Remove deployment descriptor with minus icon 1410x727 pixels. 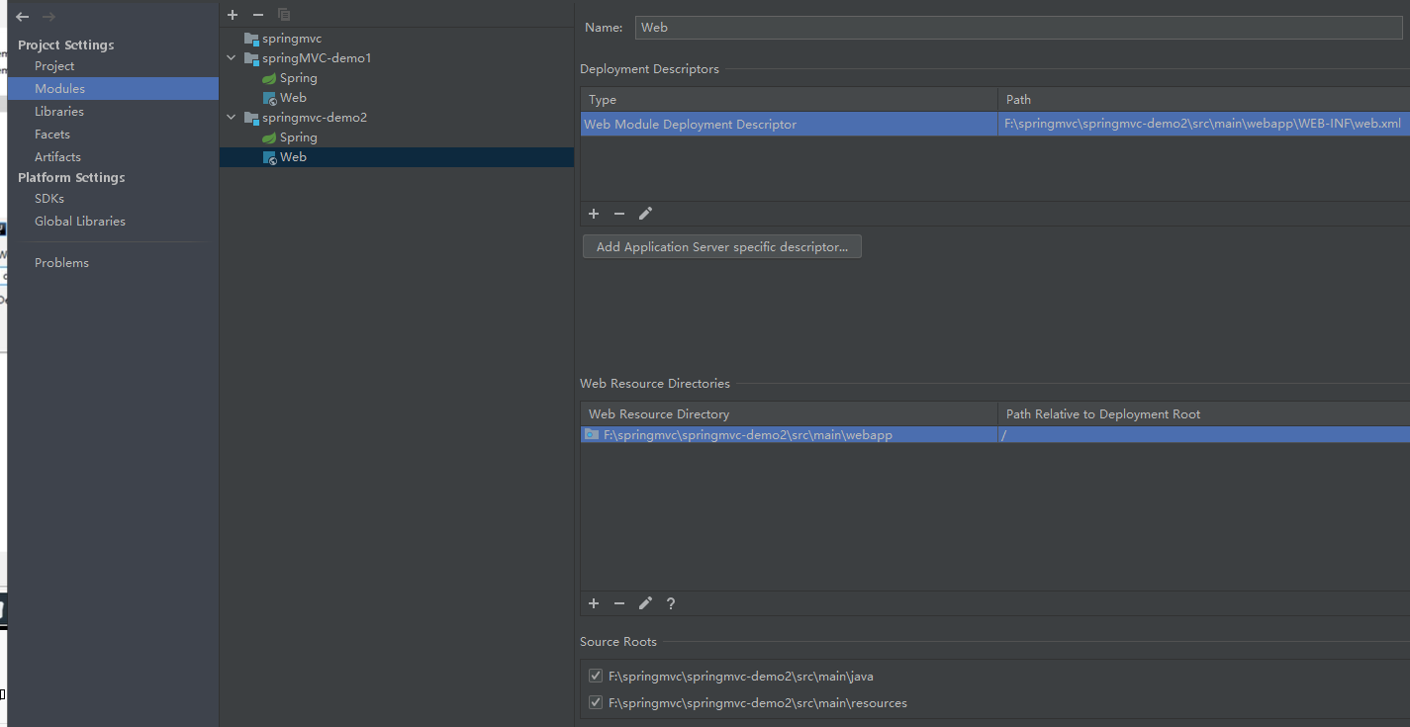[x=619, y=214]
